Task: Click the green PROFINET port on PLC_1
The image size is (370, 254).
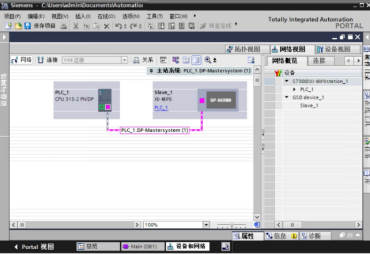Action: 102,107
